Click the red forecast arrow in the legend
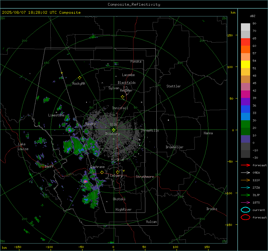Image resolution: width=268 pixels, height=251 pixels. pos(245,165)
